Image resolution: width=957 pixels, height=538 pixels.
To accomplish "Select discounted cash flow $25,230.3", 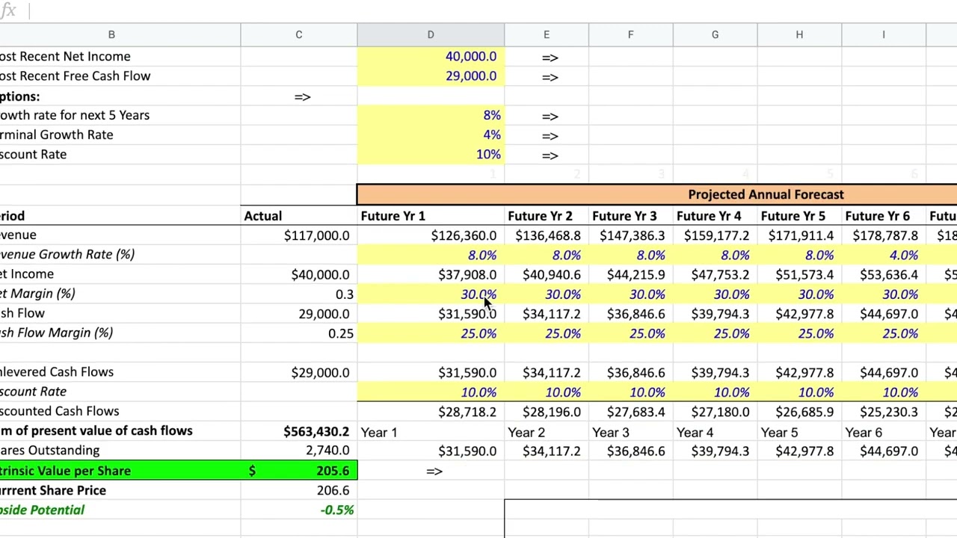I will coord(883,412).
